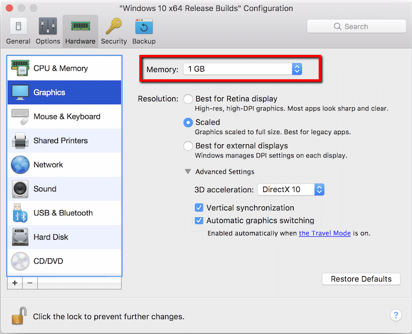This screenshot has height=334, width=412.
Task: Click in the Search field
Action: pyautogui.click(x=356, y=26)
